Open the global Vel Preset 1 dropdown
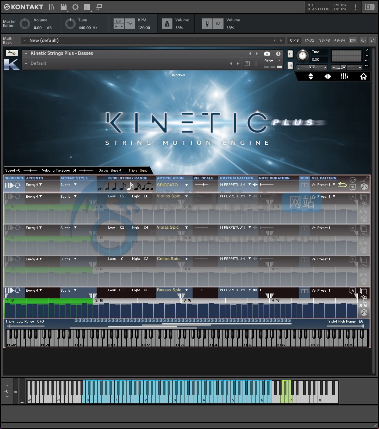Screen dimensions: 379x429 323,185
